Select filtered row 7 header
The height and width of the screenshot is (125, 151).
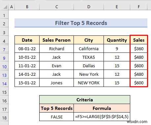click(x=4, y=49)
